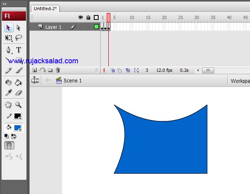Click frame 10 on the timeline ruler
This screenshot has width=250, height=194.
pos(131,17)
